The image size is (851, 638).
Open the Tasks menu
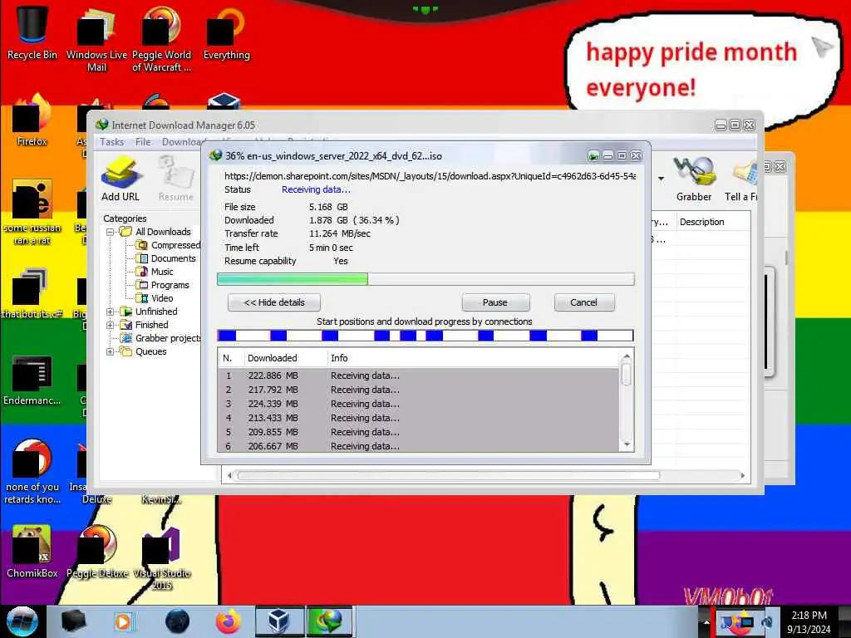point(112,142)
